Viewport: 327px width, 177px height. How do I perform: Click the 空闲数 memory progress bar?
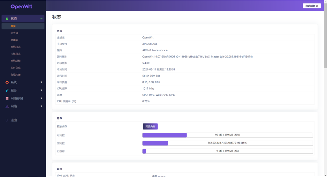pyautogui.click(x=227, y=143)
